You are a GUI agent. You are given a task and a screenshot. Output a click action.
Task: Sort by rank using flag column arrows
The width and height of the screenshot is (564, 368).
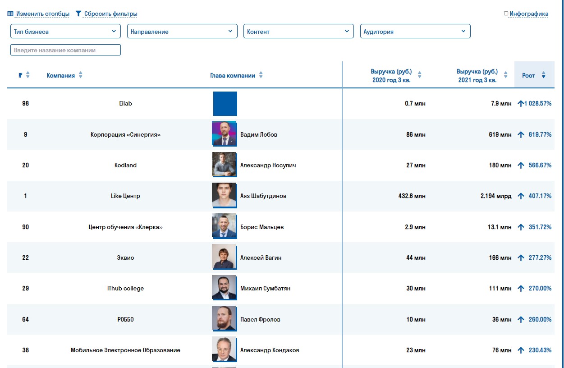pyautogui.click(x=28, y=75)
